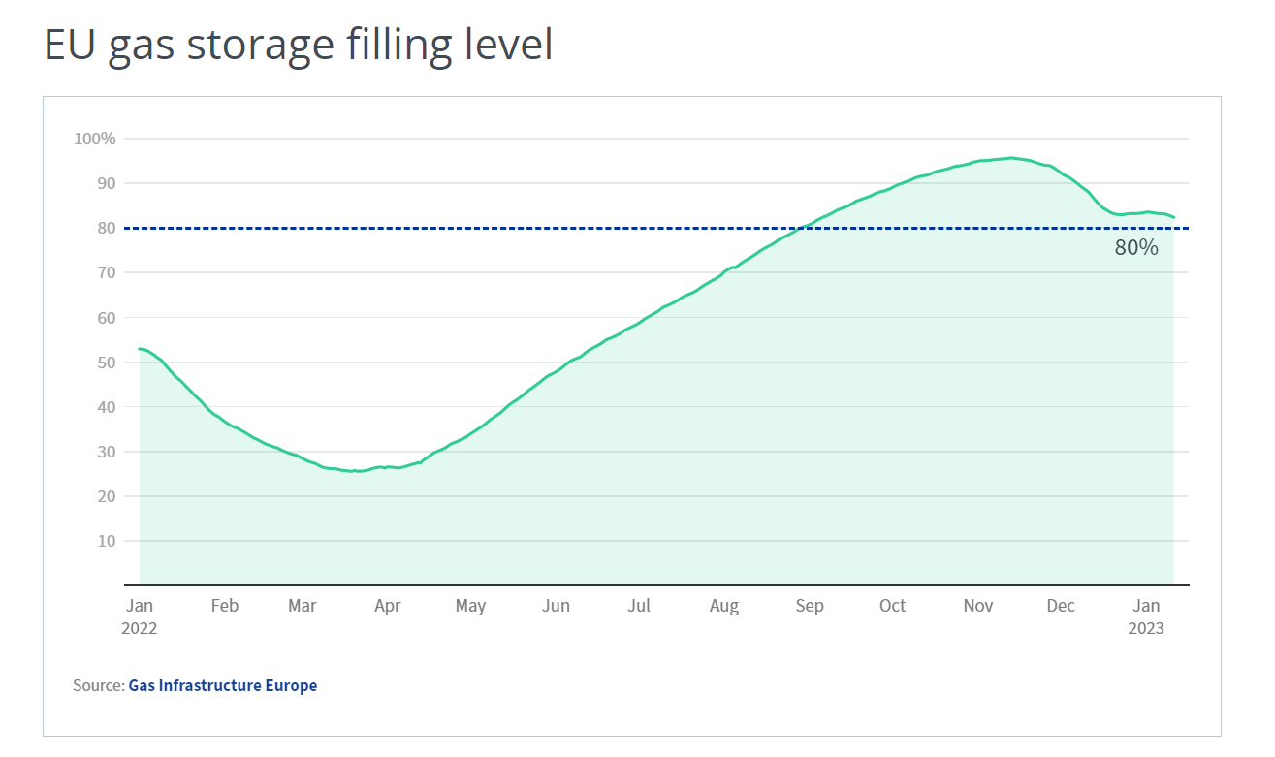This screenshot has height=757, width=1275.
Task: Click the 100% label on the y-axis
Action: point(95,139)
